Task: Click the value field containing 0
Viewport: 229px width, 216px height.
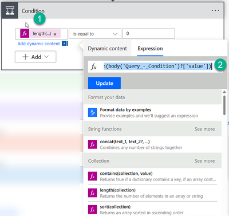Action: click(148, 34)
